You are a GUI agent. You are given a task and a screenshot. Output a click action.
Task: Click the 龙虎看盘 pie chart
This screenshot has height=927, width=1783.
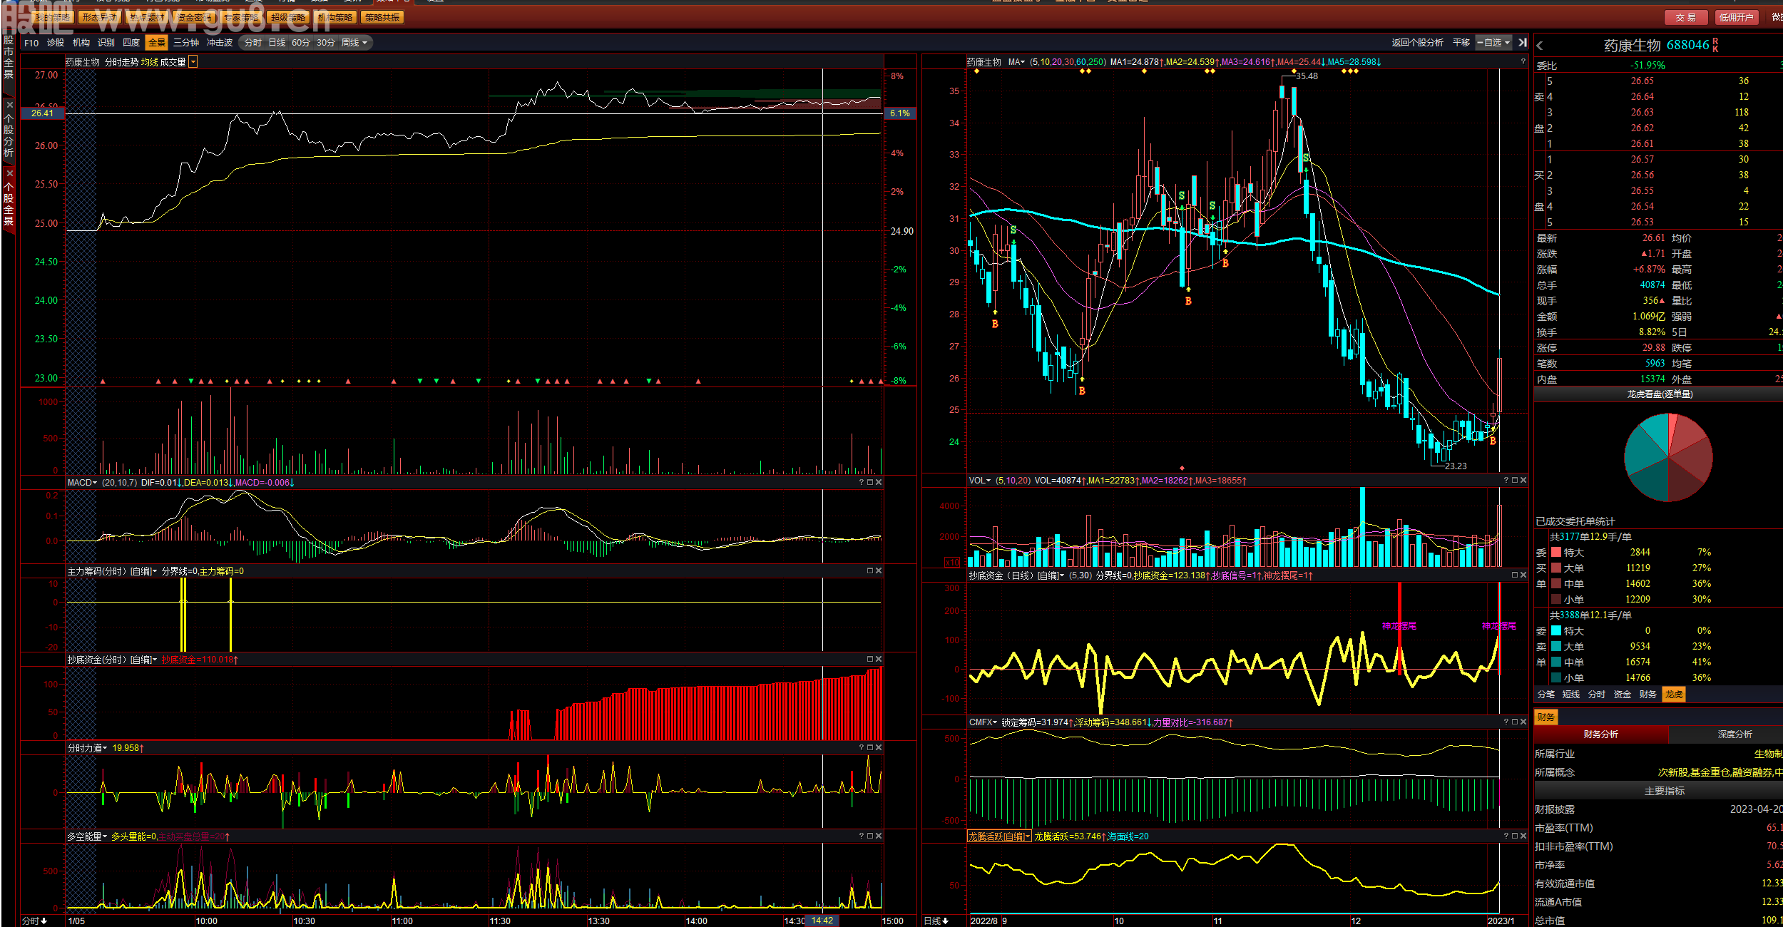pos(1668,457)
